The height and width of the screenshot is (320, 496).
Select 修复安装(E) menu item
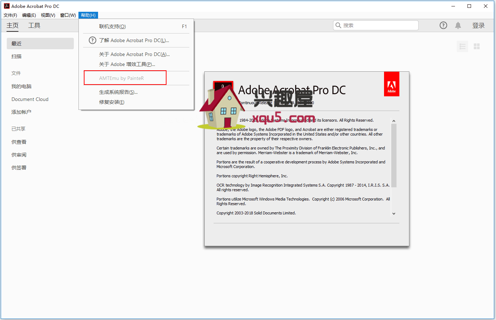136,102
